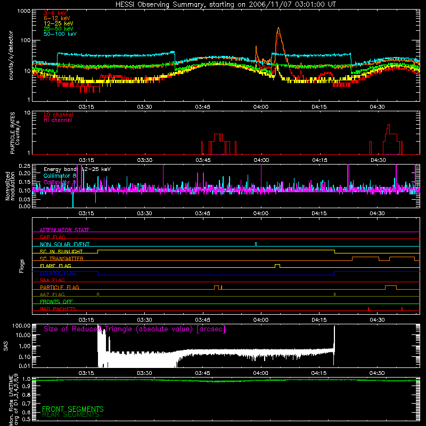Click the LO channel legend label
426x426 pixels.
59,114
